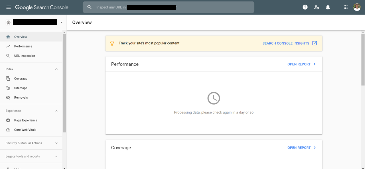Click the Performance card title
This screenshot has width=365, height=169.
pyautogui.click(x=125, y=64)
